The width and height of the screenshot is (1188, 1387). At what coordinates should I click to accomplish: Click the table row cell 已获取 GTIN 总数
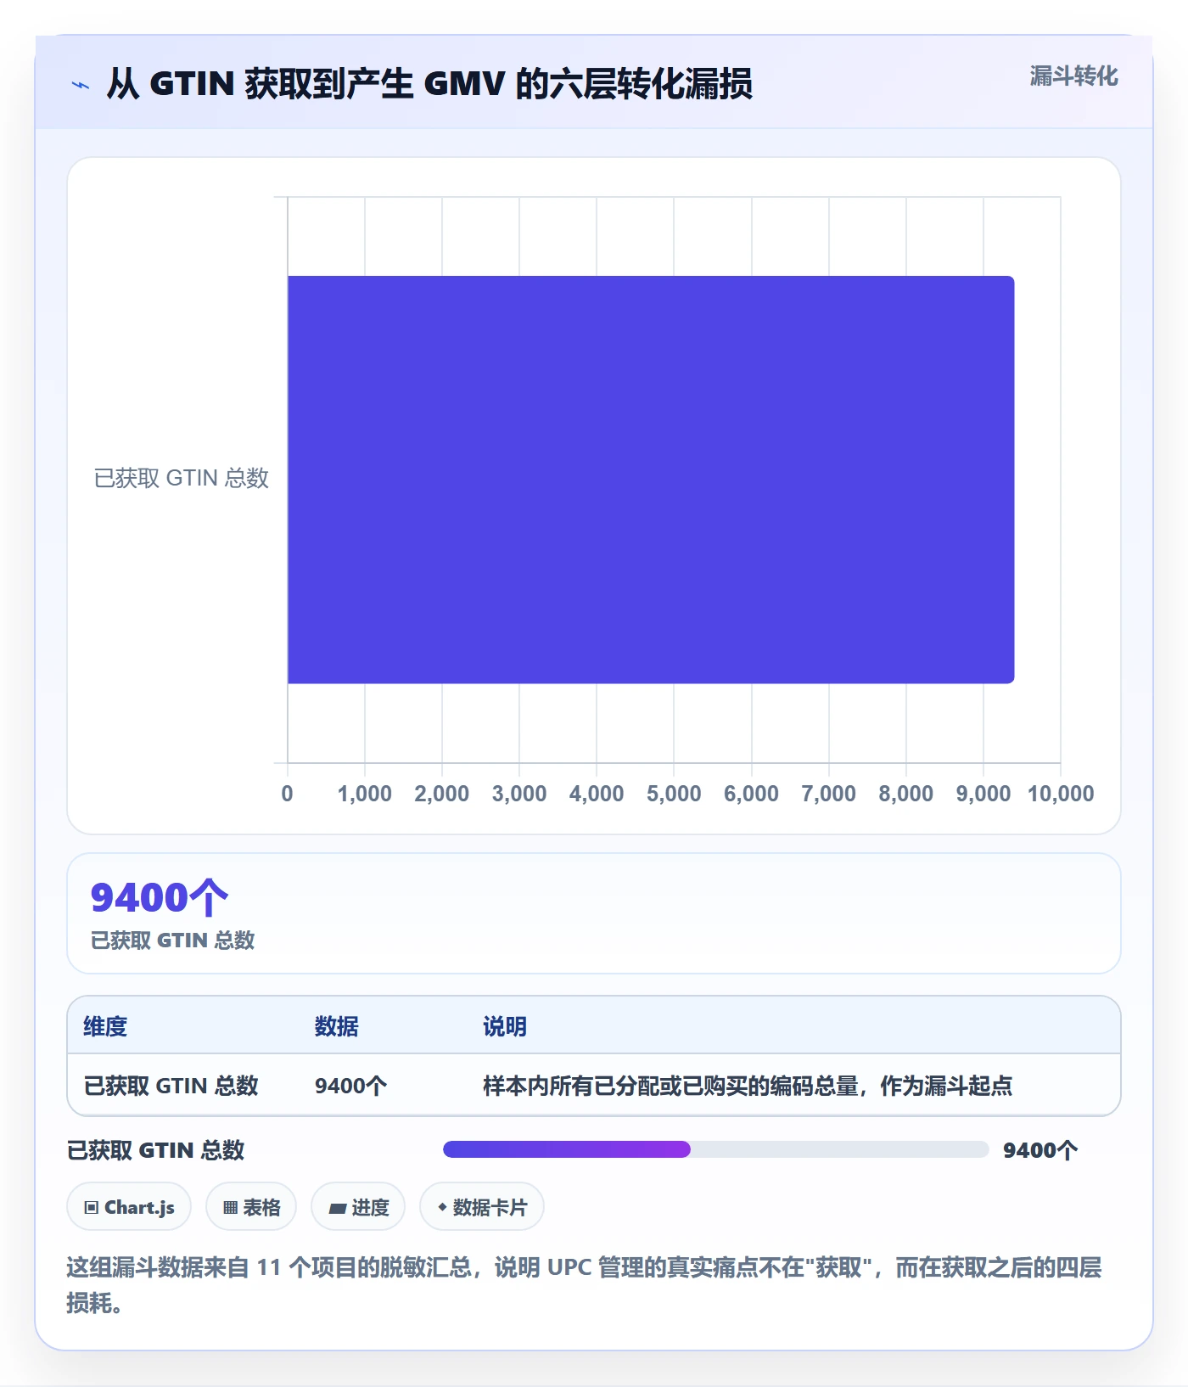[x=171, y=1086]
